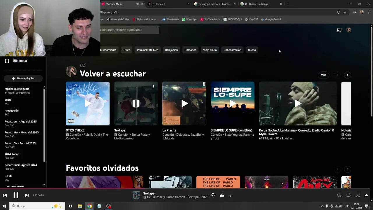373x210 pixels.
Task: Open YouTube Music account avatar menu
Action: 349,30
